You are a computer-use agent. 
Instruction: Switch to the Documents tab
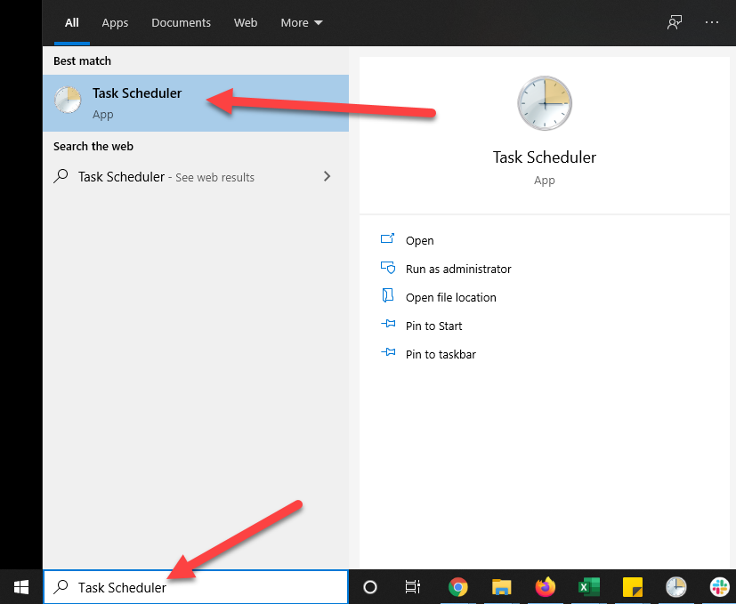click(182, 22)
